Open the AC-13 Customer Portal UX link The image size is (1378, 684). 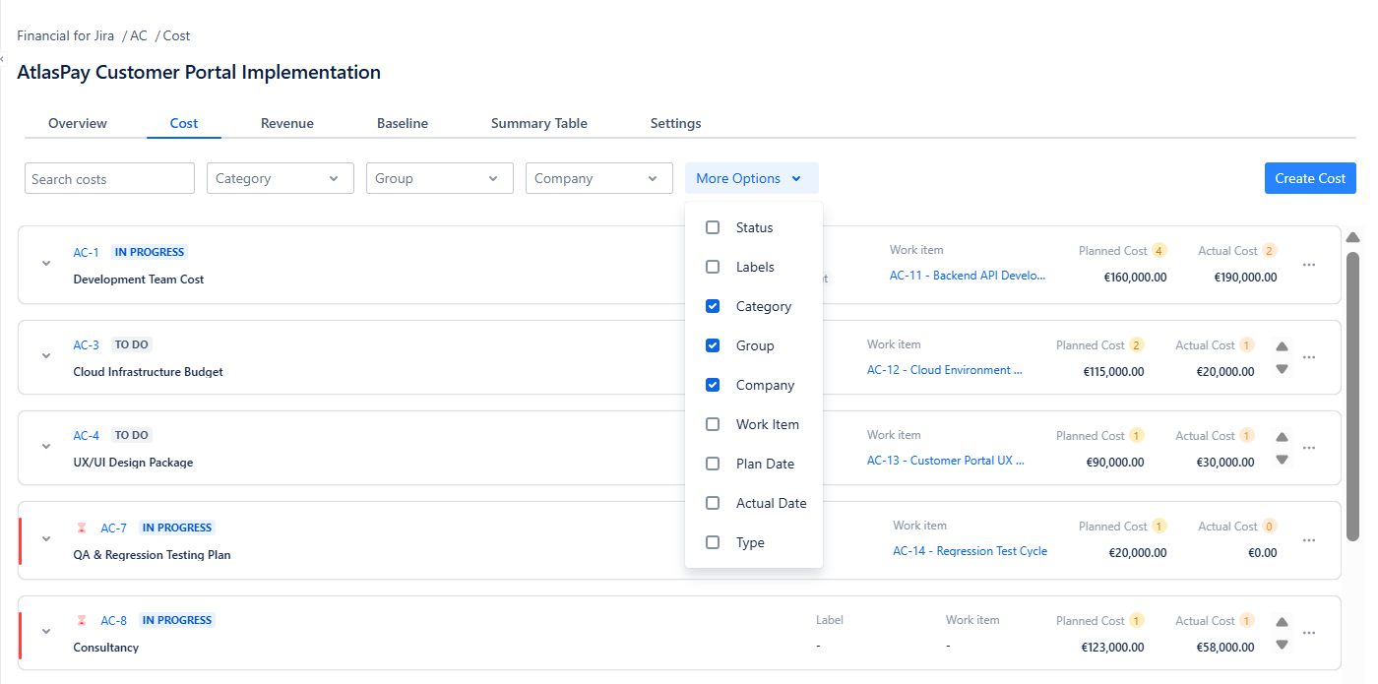pyautogui.click(x=946, y=461)
